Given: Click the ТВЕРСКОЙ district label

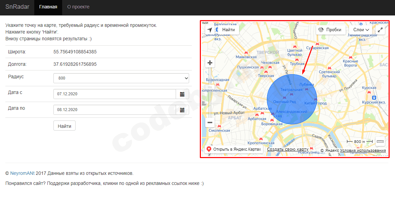Looking at the screenshot, I should [x=268, y=52].
